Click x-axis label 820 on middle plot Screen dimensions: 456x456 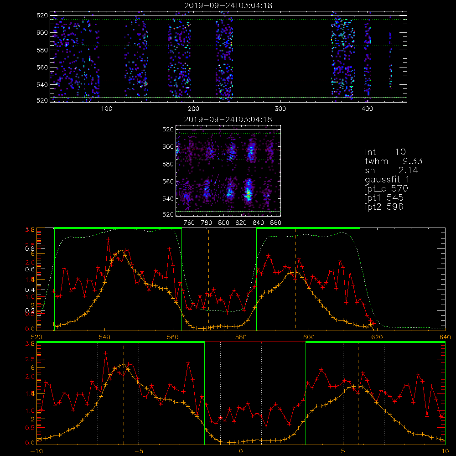pyautogui.click(x=241, y=223)
